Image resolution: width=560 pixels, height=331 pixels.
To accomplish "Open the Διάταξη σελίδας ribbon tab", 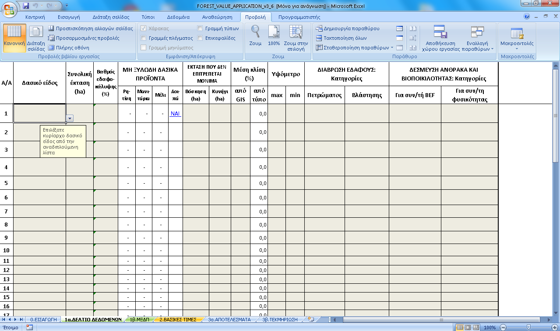I will 111,17.
